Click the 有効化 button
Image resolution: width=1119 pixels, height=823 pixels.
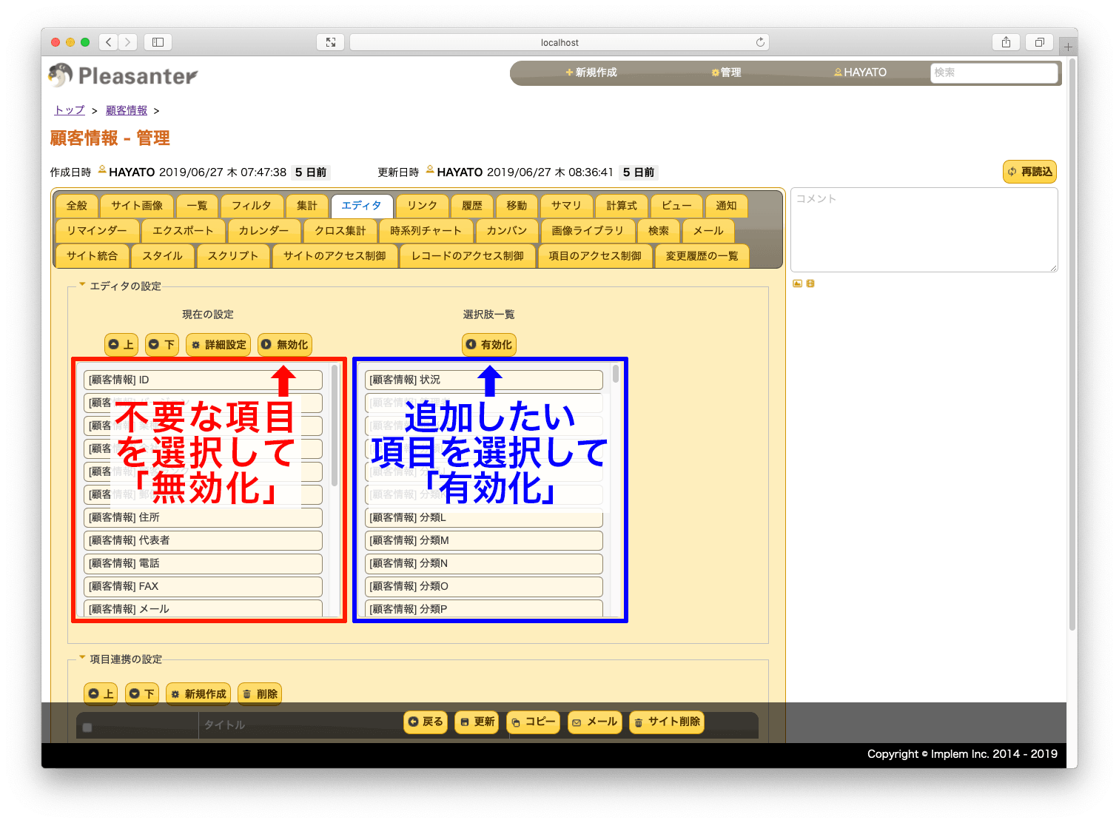tap(489, 344)
